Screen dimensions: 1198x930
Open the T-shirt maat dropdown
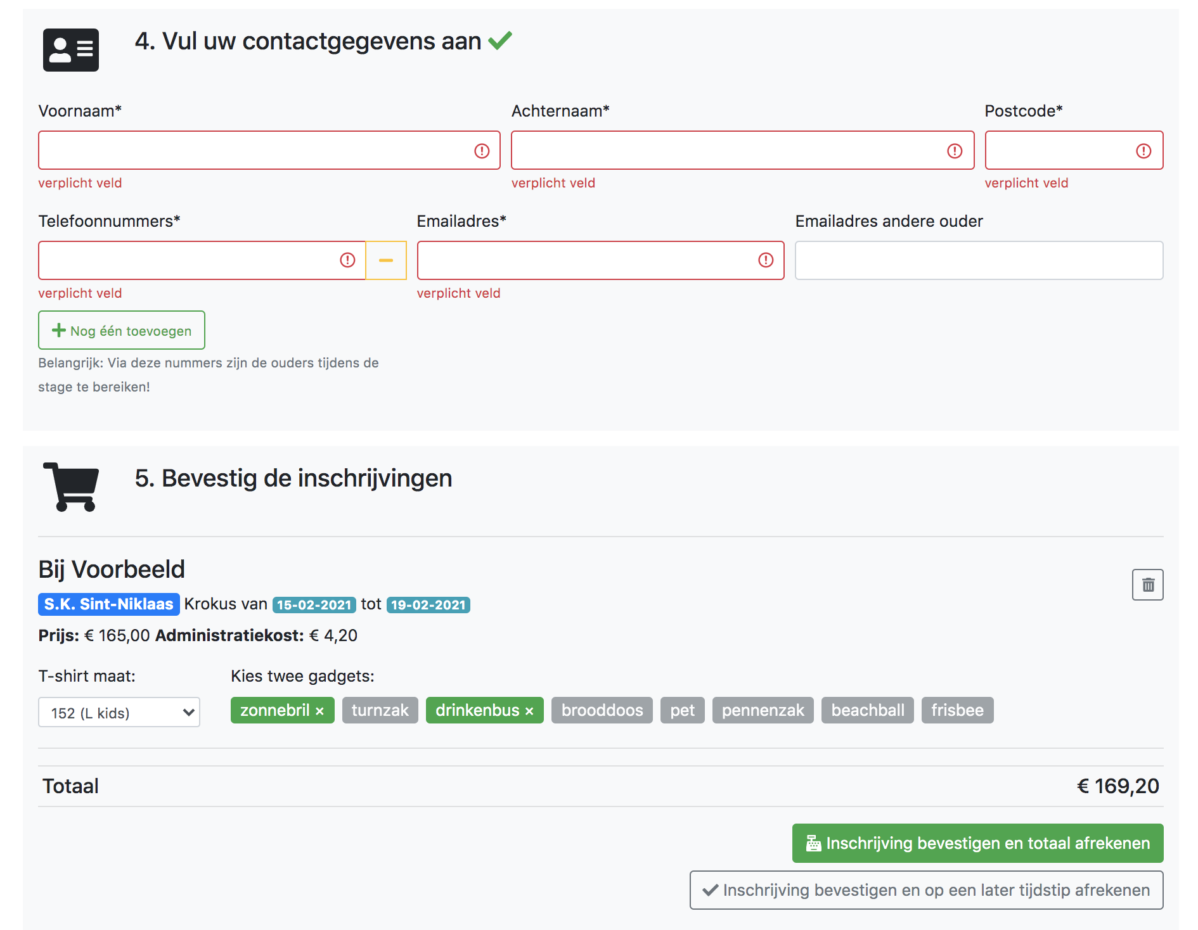pos(119,712)
